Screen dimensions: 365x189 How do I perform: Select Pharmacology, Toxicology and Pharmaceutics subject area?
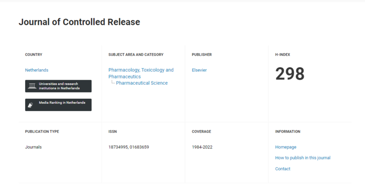(x=141, y=73)
